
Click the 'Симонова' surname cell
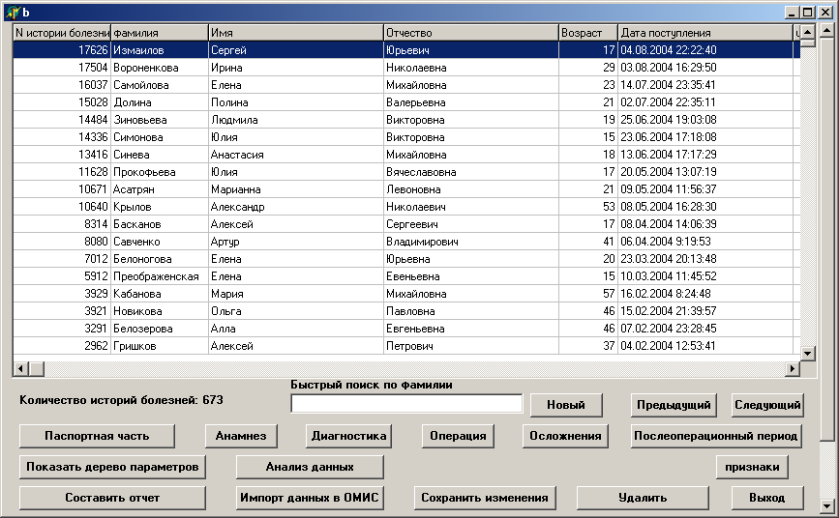[160, 137]
